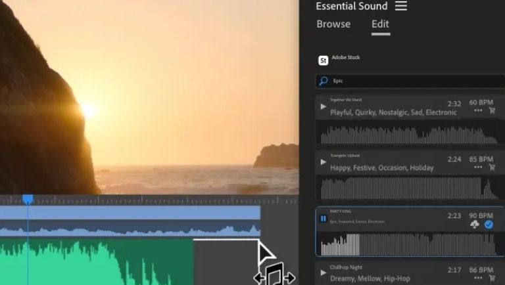Open more options for Together We Stand

(478, 110)
